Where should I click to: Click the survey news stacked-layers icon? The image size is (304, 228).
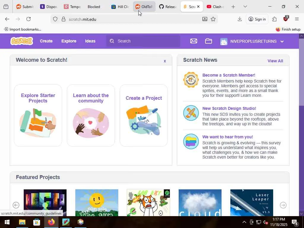(191, 141)
